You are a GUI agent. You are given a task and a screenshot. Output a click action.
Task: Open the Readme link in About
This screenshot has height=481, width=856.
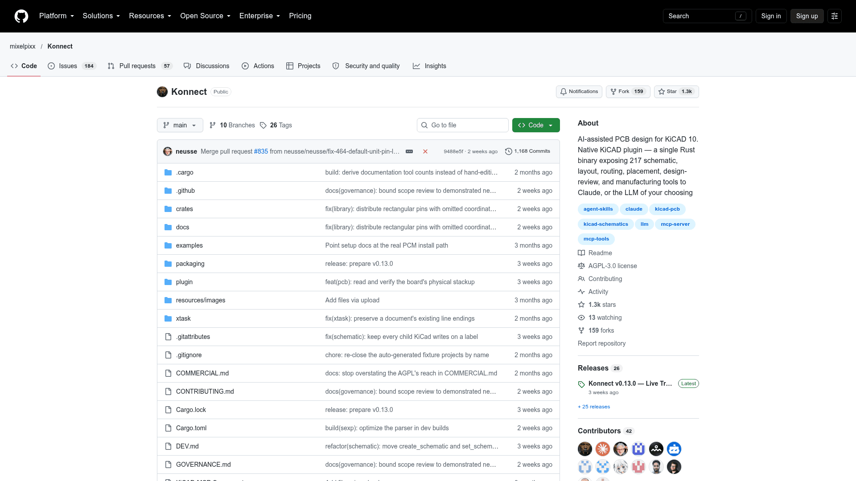point(595,253)
